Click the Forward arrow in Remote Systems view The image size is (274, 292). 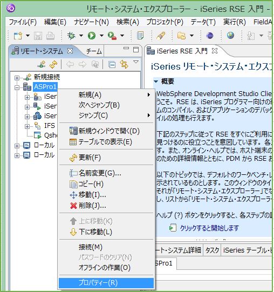pyautogui.click(x=83, y=64)
